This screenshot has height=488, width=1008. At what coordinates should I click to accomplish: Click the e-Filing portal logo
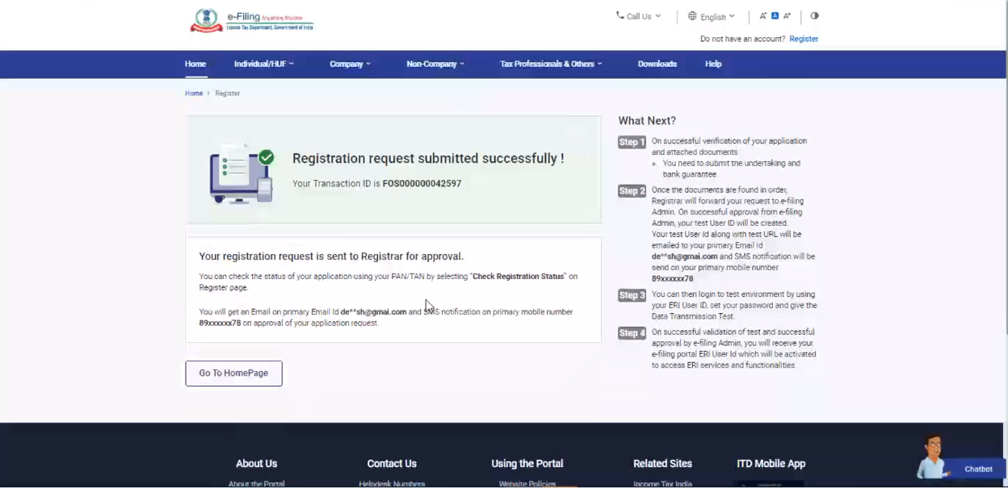251,21
